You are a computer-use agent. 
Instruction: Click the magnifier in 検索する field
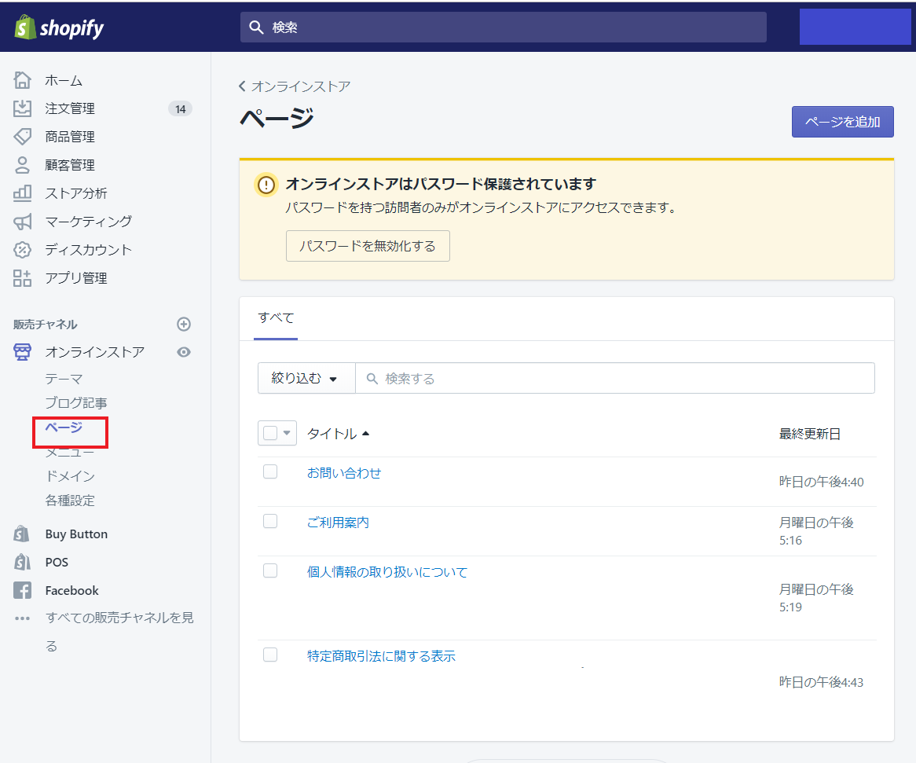(372, 379)
